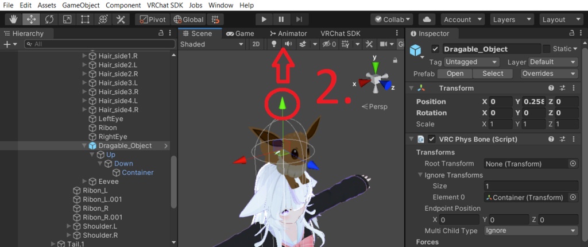Expand Shoulder.L in hierarchy
This screenshot has height=247, width=588.
coord(69,226)
